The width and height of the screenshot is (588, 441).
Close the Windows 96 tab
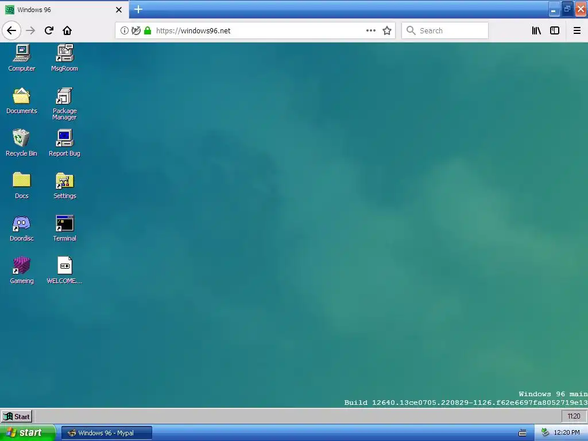click(119, 10)
